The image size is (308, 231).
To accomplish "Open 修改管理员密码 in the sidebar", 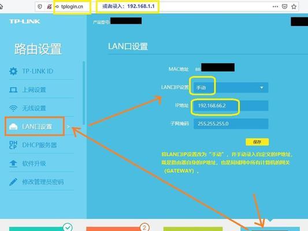I will 42,182.
